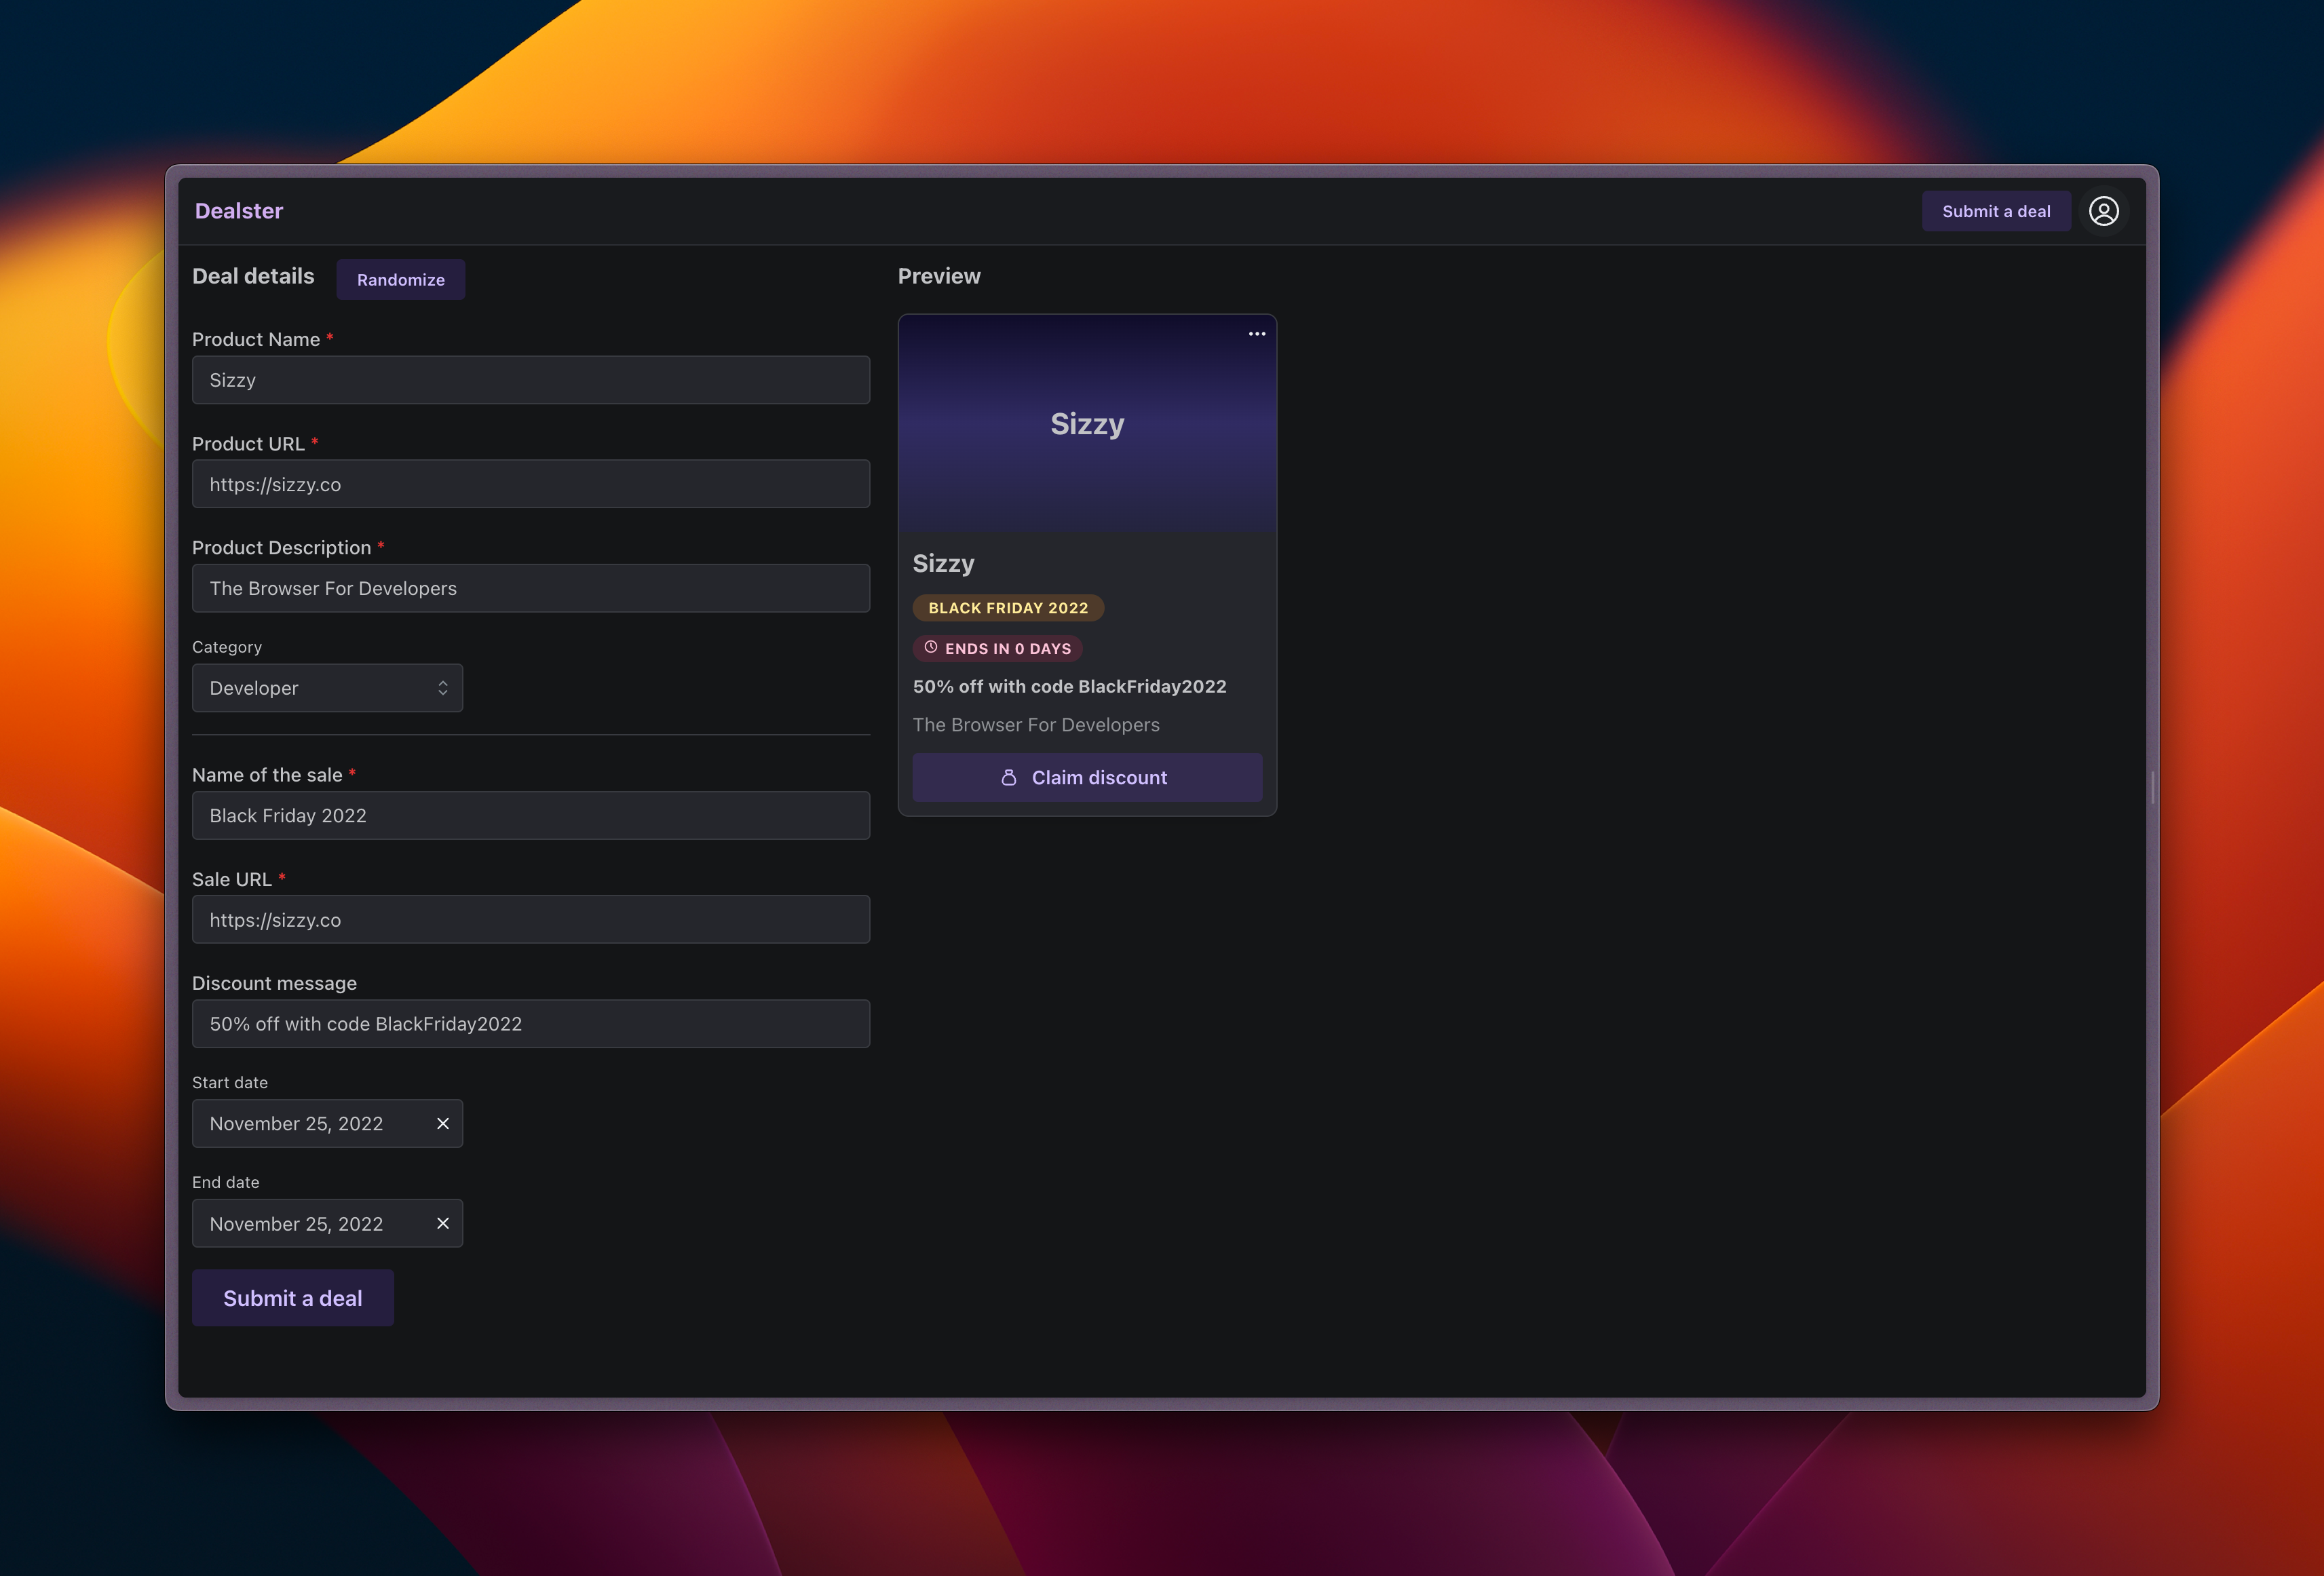Click the Randomize button
Viewport: 2324px width, 1576px height.
(x=401, y=280)
